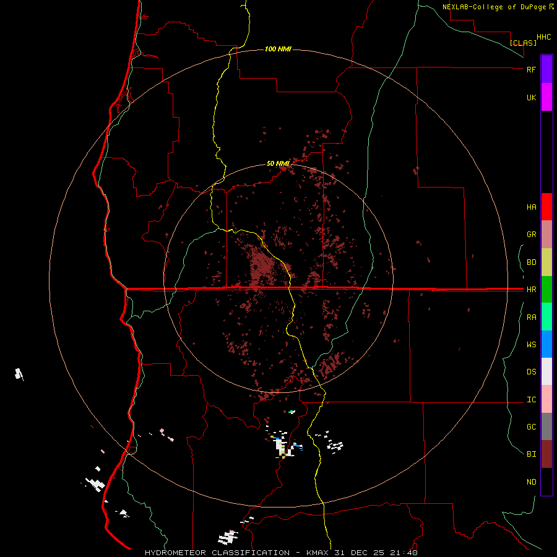
Task: Select the GR legend color block
Action: 546,235
